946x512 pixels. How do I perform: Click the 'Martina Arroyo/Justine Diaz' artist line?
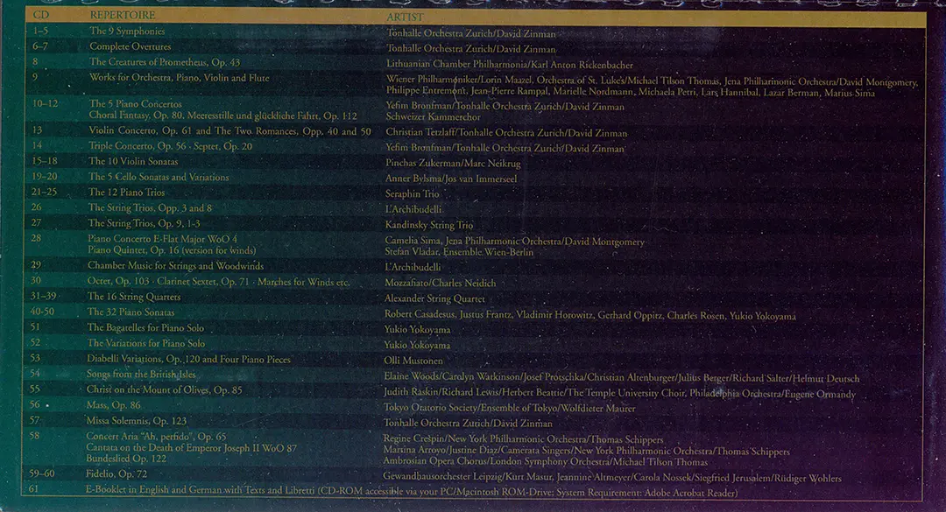click(586, 451)
